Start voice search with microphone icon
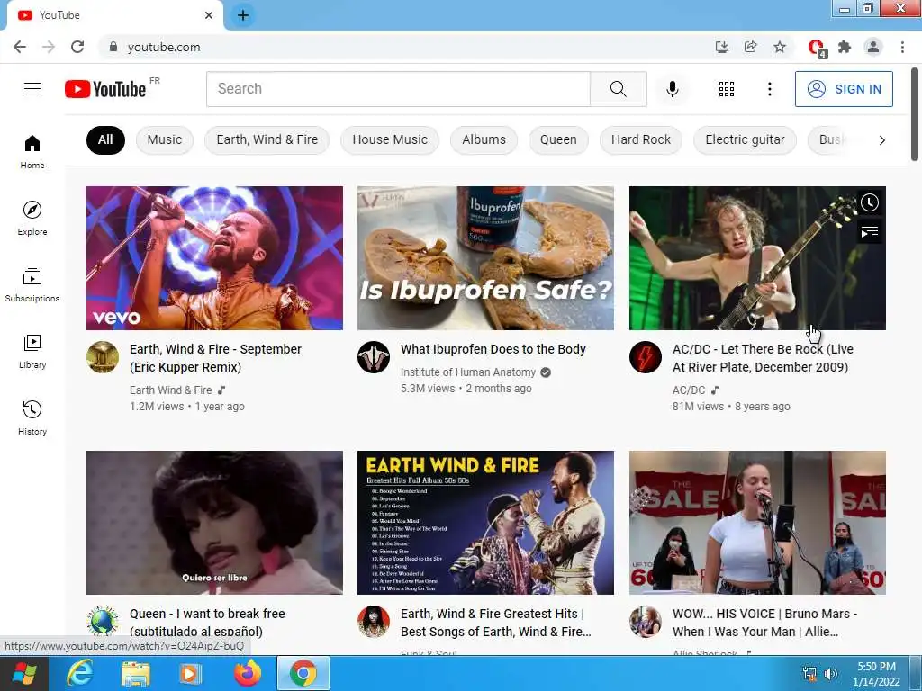The width and height of the screenshot is (922, 691). click(672, 89)
